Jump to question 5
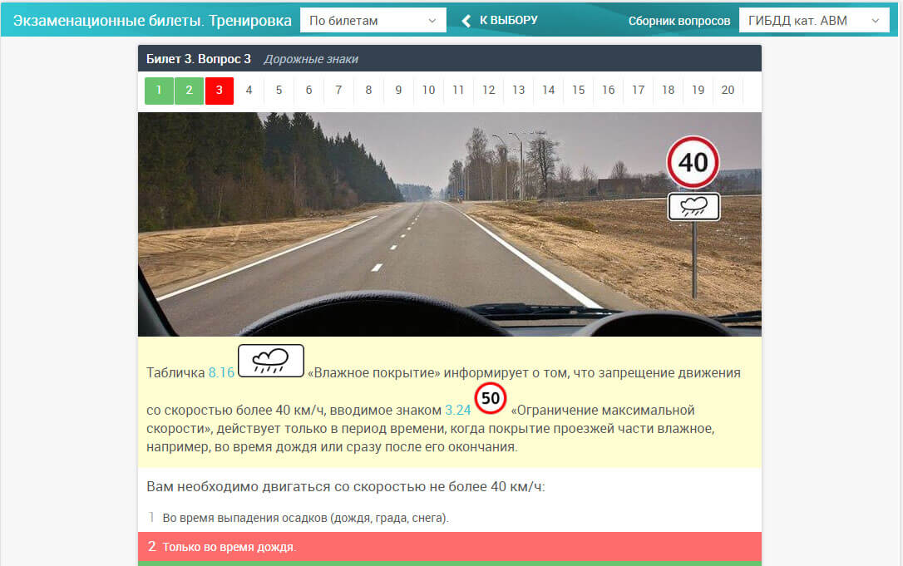The height and width of the screenshot is (566, 903). coord(279,91)
